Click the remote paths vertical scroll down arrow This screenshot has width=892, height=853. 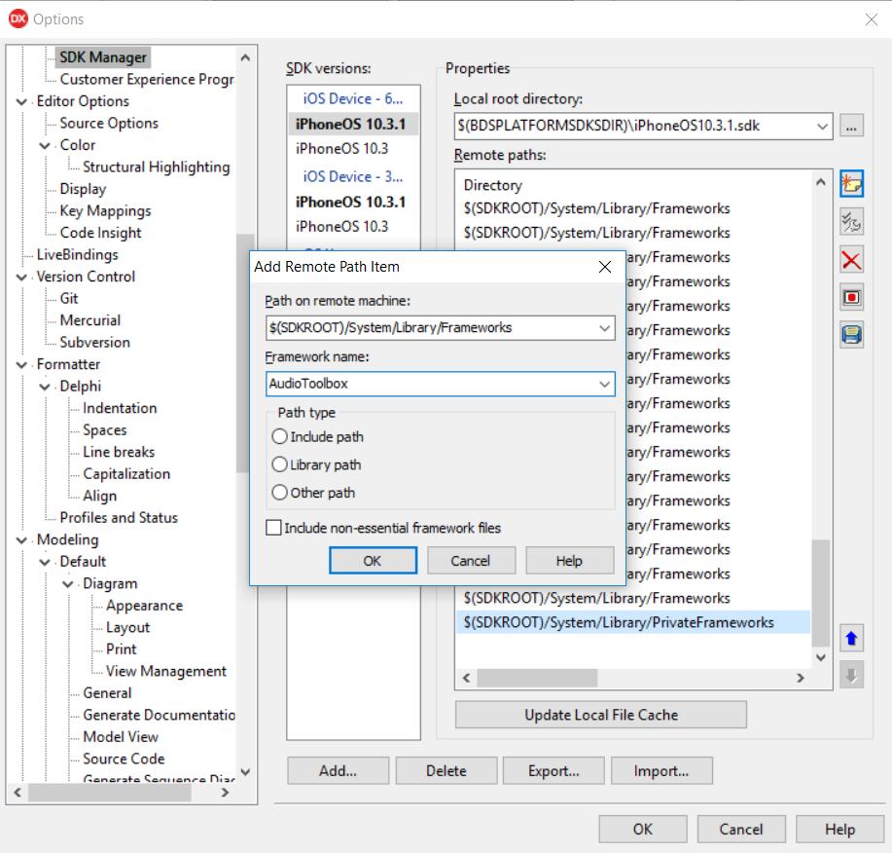(x=820, y=657)
